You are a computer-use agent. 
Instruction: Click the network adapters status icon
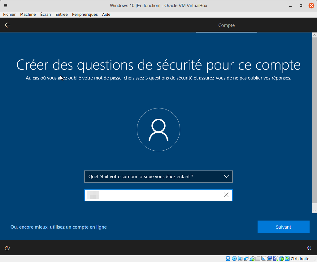(x=246, y=259)
